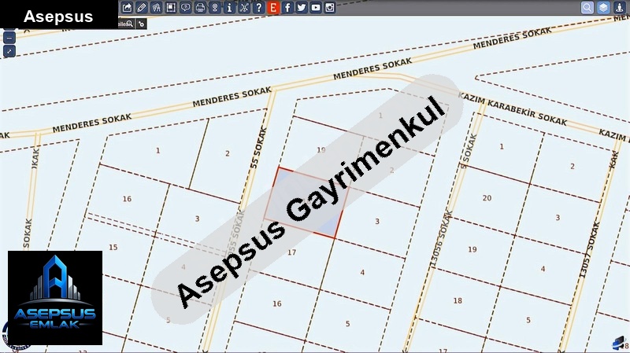
Task: Open the YouTube link icon
Action: tap(316, 7)
